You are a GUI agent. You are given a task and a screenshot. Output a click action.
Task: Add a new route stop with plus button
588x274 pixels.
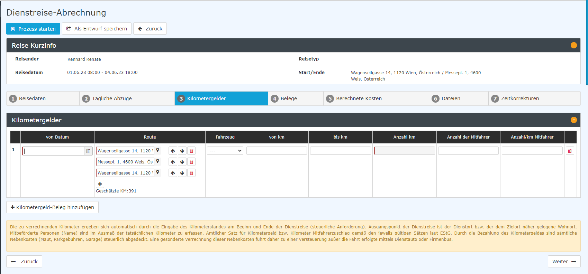[x=100, y=184]
